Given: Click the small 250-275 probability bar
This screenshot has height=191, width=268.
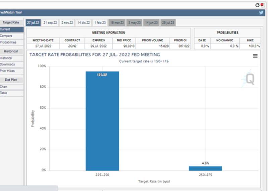Looking at the screenshot, I should point(205,168).
